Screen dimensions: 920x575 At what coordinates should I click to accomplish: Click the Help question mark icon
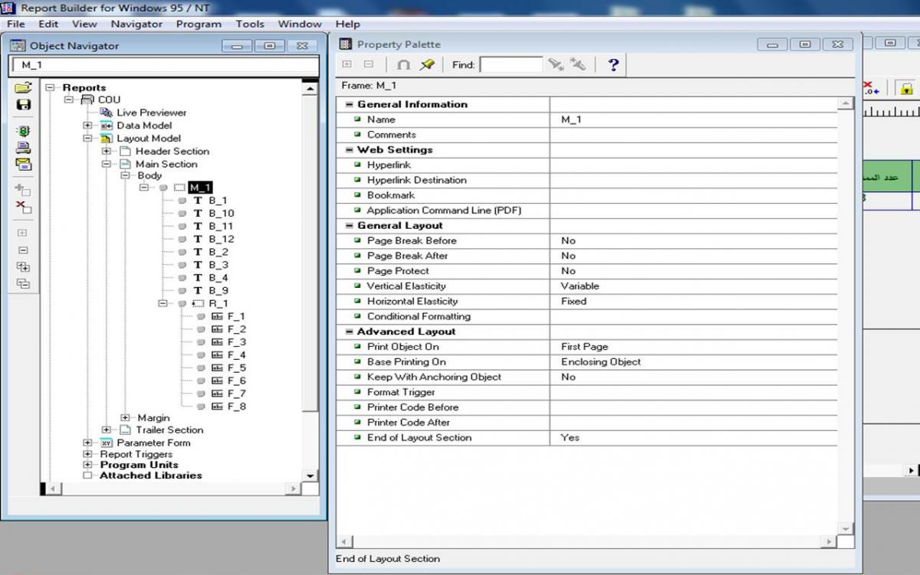[x=613, y=65]
